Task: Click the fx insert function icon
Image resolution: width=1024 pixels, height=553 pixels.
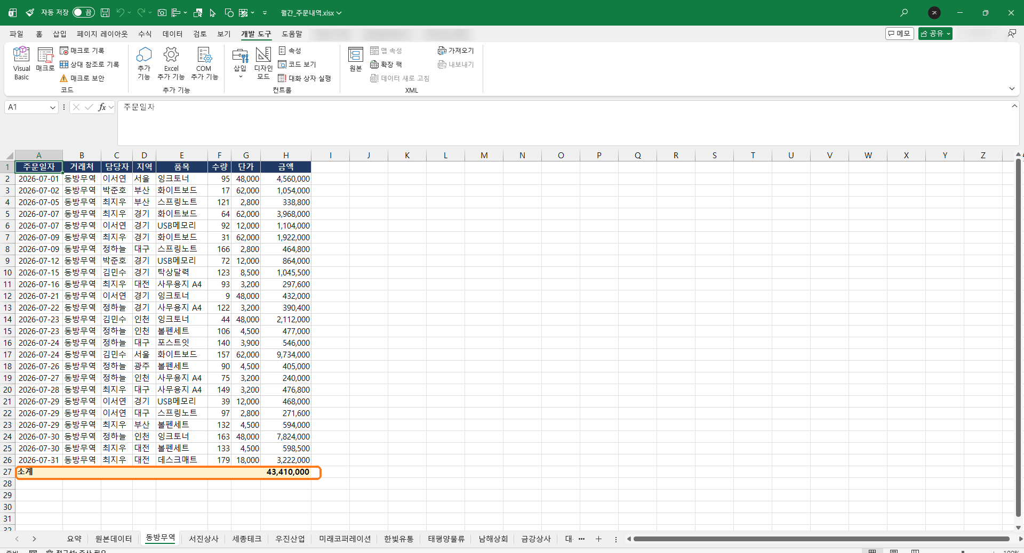Action: pos(102,107)
